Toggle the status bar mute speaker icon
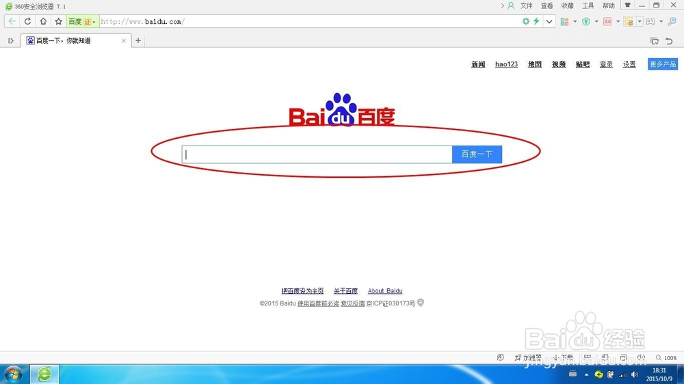Screen dimensions: 684x384 click(642, 357)
